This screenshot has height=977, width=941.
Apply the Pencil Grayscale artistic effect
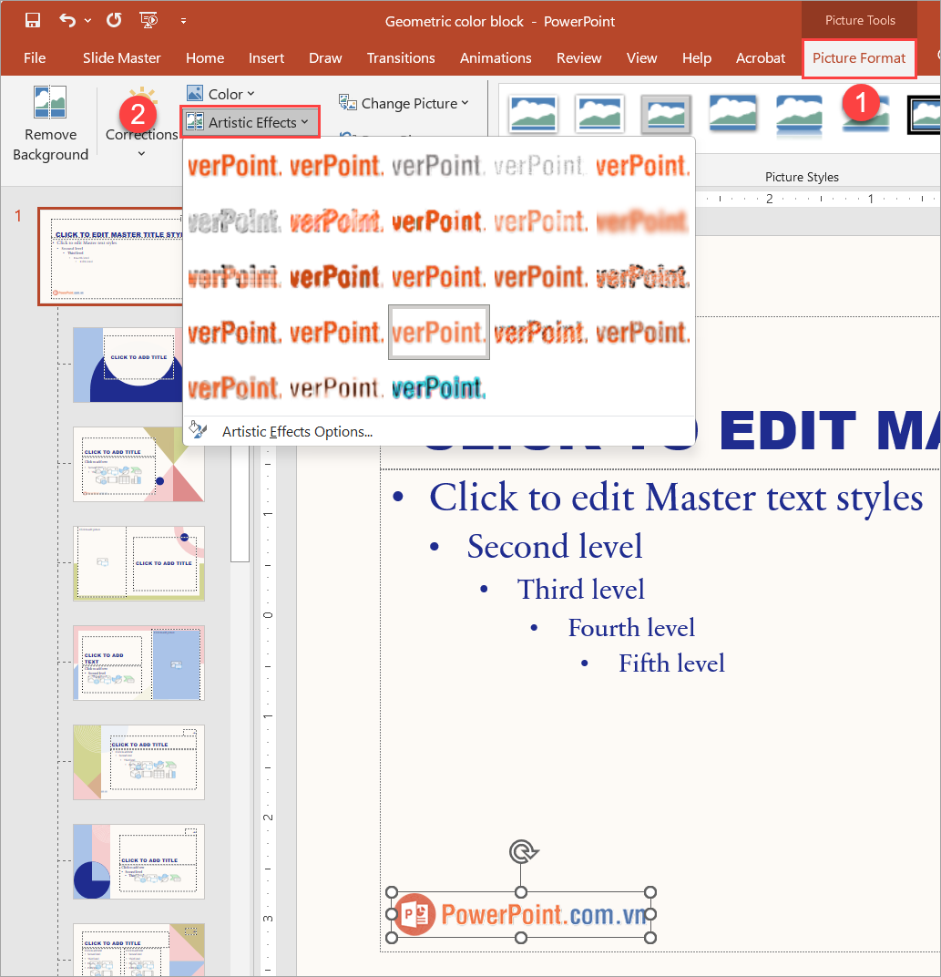click(x=438, y=166)
